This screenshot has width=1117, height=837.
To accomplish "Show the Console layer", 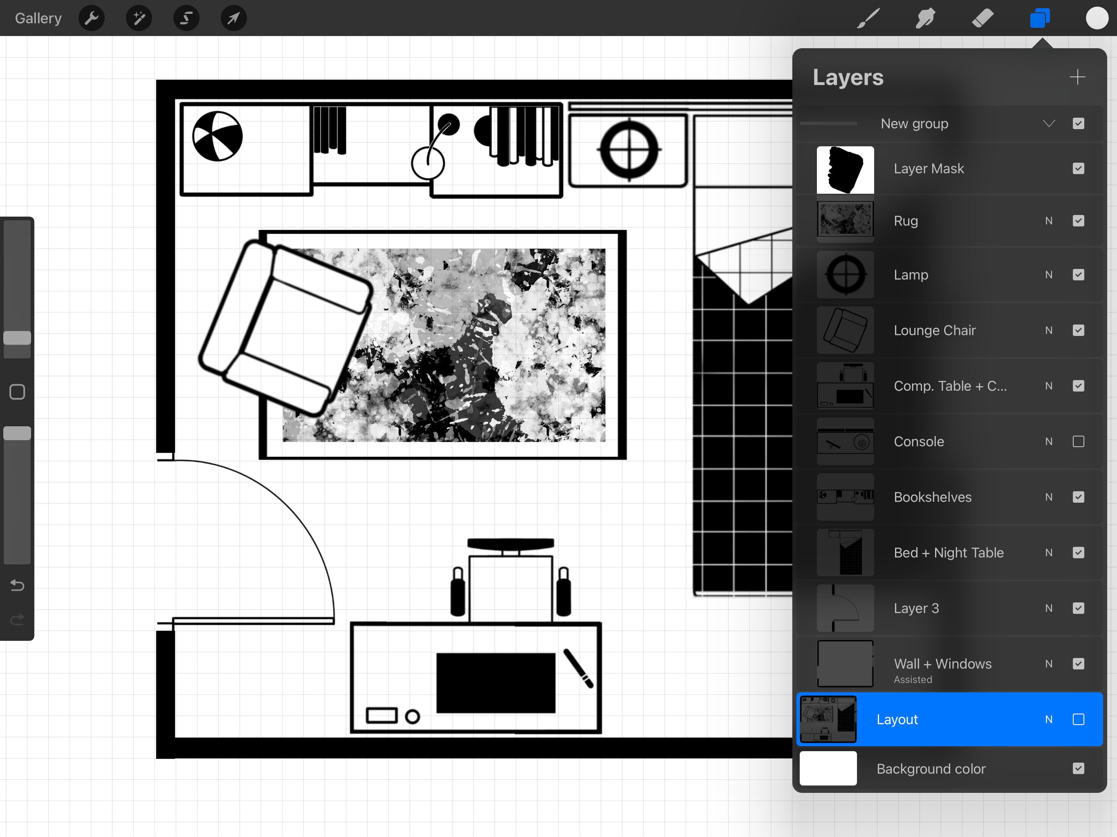I will click(1079, 441).
